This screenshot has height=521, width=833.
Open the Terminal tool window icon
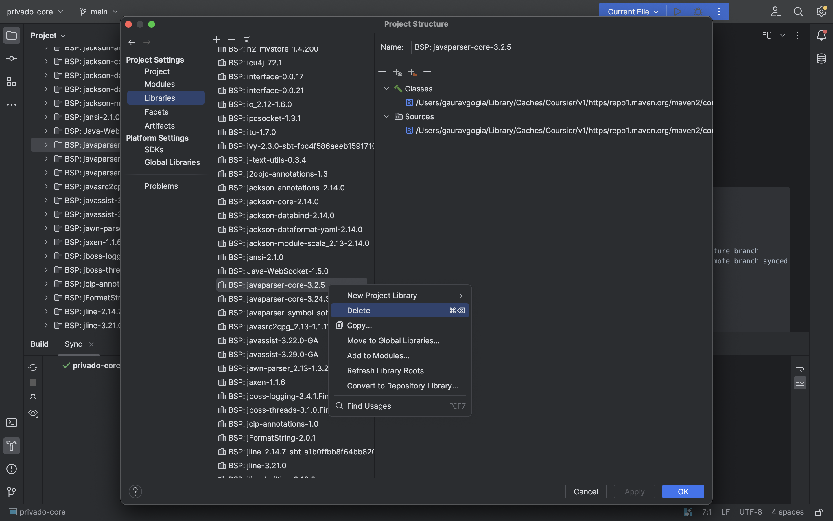(x=11, y=423)
